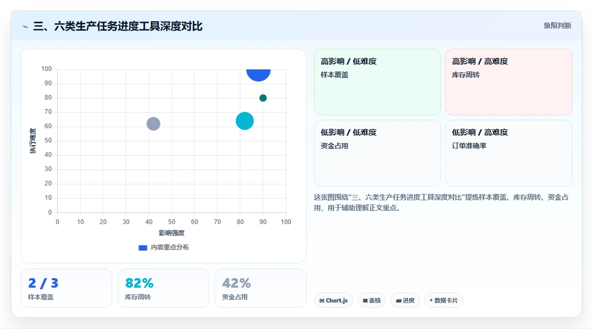Select the 高影响 / 高难度 quadrant card
The image size is (593, 329).
[x=509, y=82]
